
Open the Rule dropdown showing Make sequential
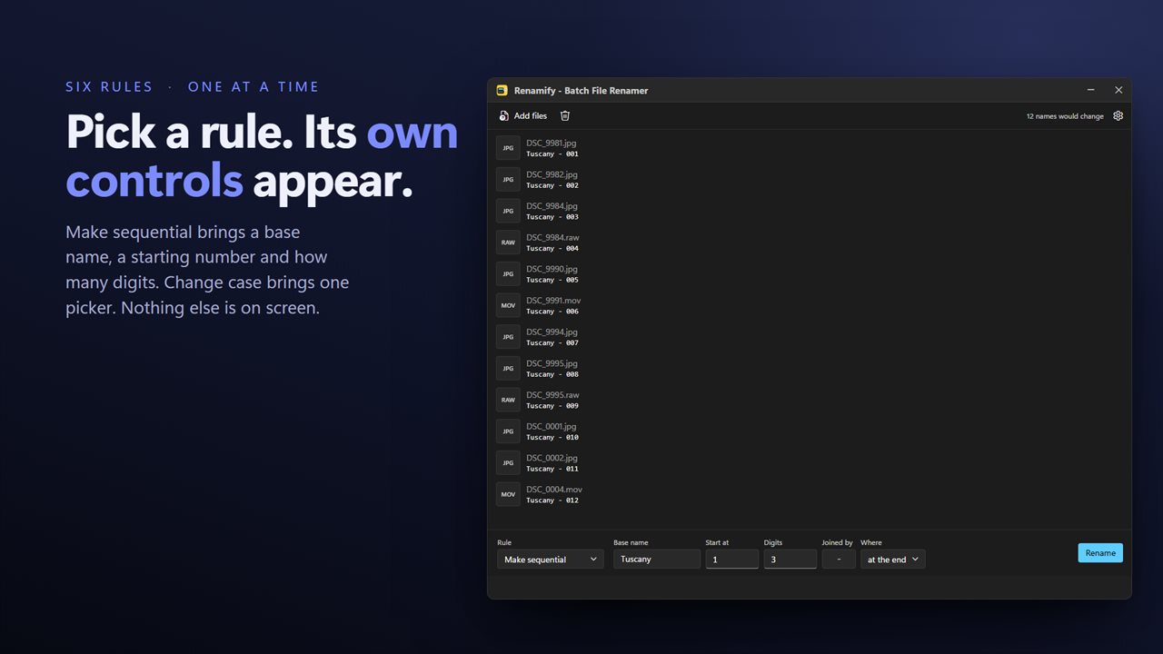tap(550, 560)
